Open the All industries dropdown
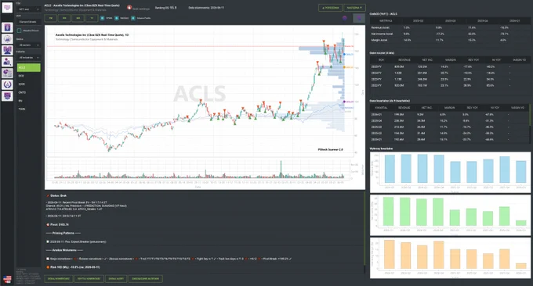 28,58
